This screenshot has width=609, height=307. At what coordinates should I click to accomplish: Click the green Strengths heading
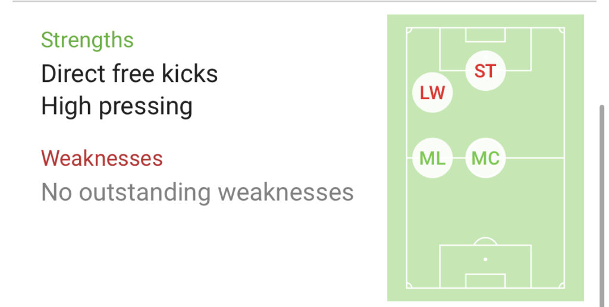point(87,40)
